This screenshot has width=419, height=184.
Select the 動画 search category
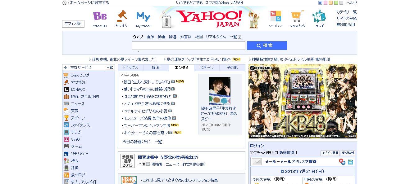coord(162,37)
